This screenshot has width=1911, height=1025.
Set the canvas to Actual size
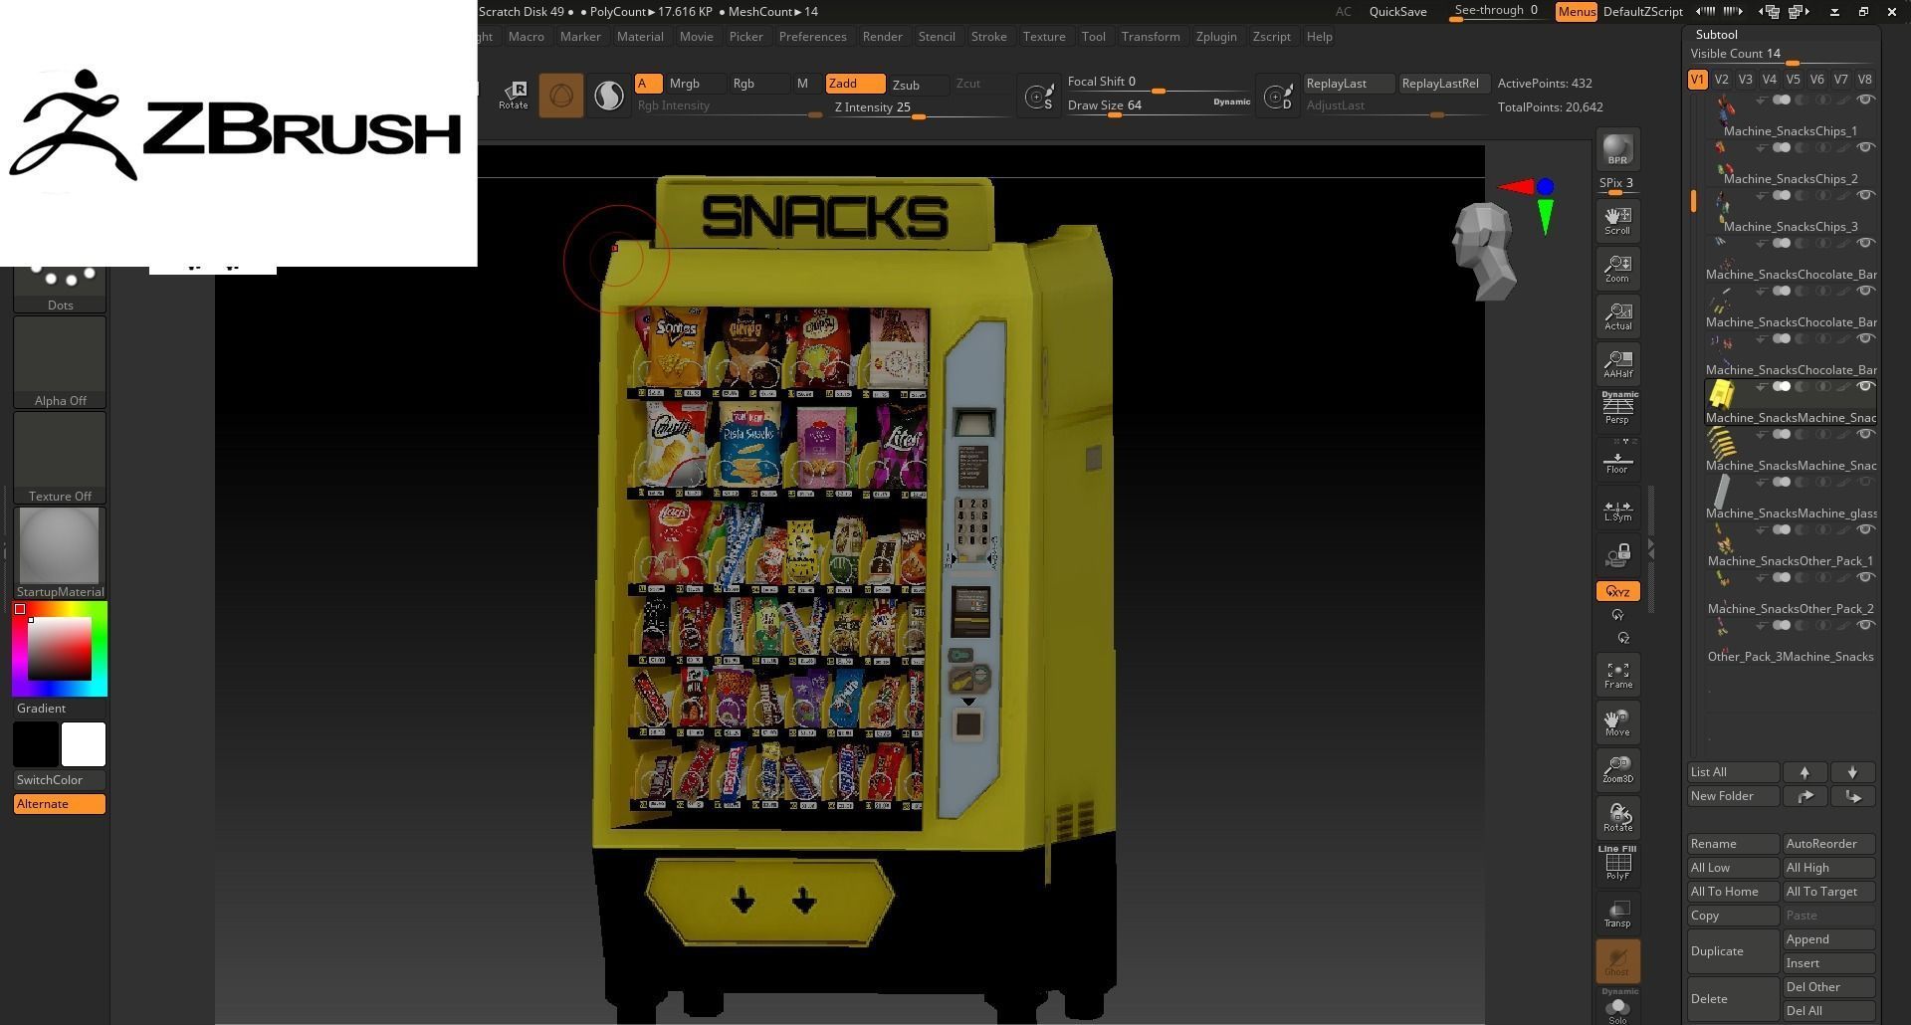(1617, 316)
